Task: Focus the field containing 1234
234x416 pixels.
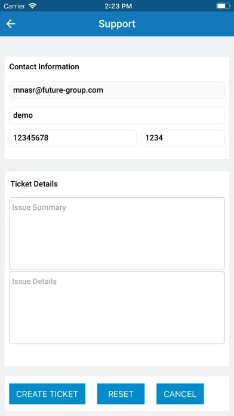Action: [183, 138]
